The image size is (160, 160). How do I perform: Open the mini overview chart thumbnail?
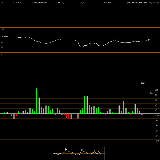79,153
